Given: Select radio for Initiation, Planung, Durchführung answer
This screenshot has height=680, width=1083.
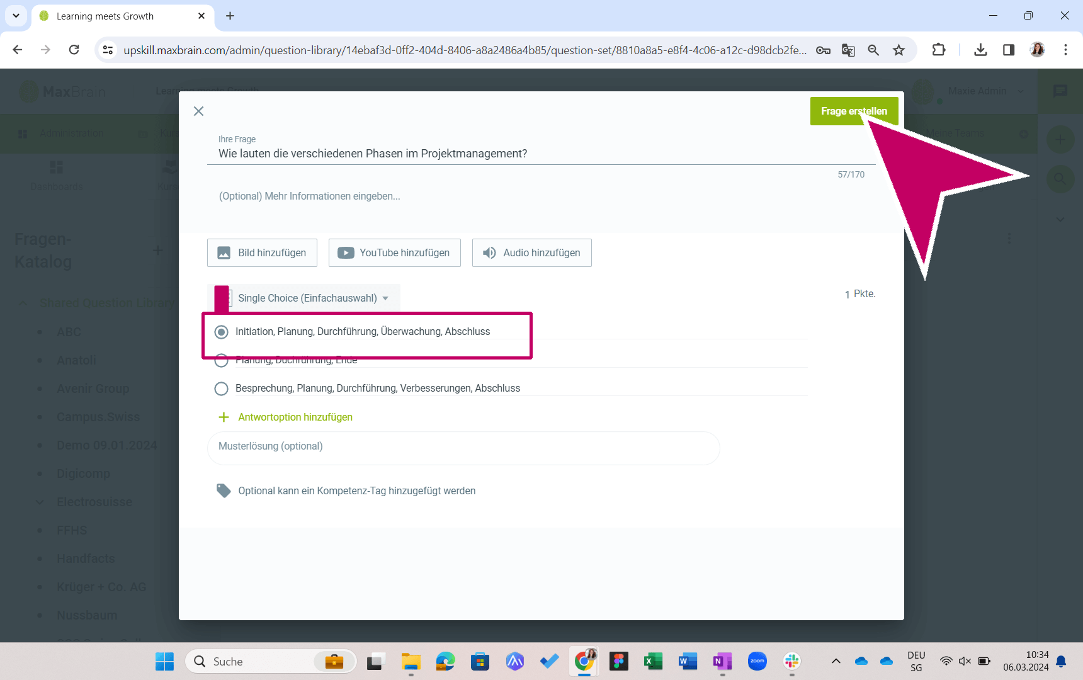Looking at the screenshot, I should coord(221,332).
